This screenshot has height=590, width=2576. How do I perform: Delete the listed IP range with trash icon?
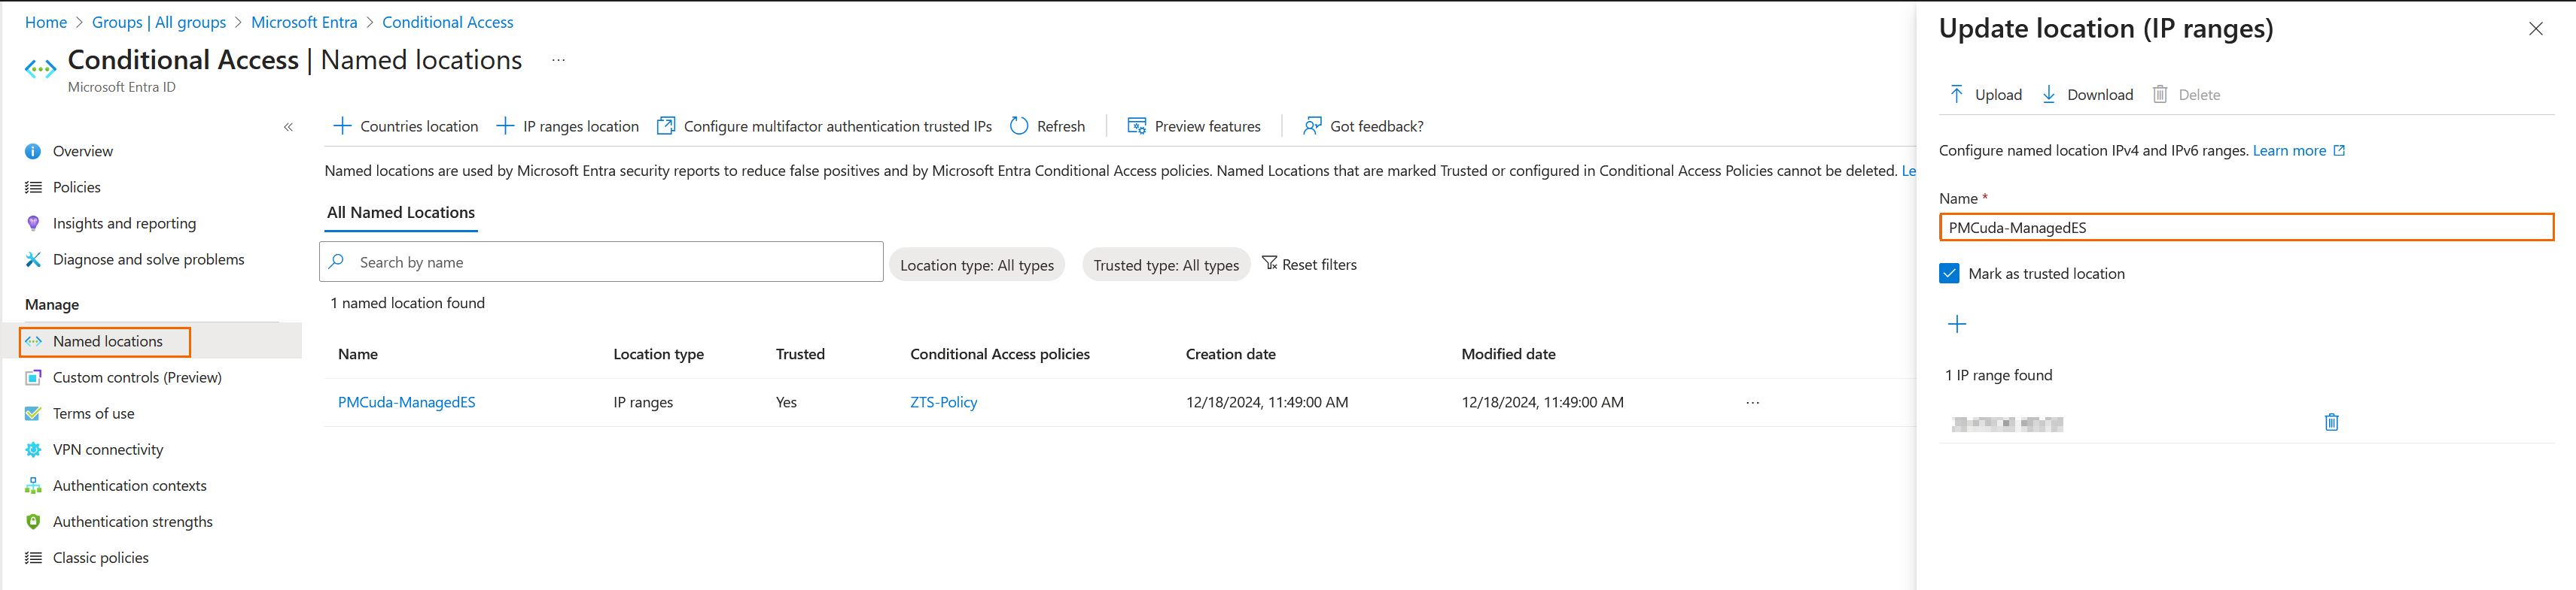2331,422
